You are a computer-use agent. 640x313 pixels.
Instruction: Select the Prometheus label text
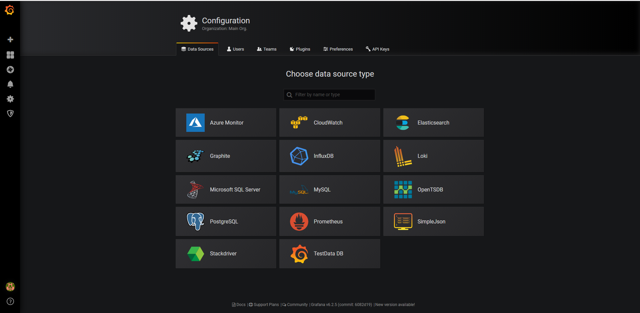(328, 222)
